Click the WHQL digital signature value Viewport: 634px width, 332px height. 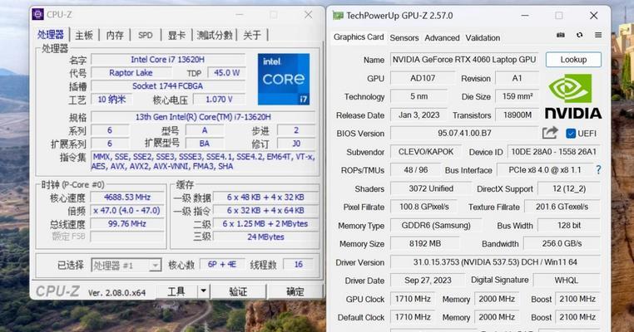567,281
